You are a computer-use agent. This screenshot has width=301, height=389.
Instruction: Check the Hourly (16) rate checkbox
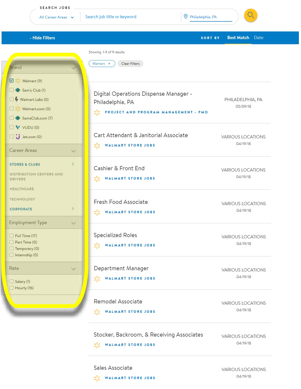coord(11,288)
